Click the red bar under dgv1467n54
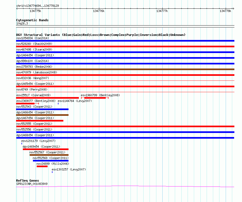Viewport: 242px width, 202px height. tap(40, 121)
